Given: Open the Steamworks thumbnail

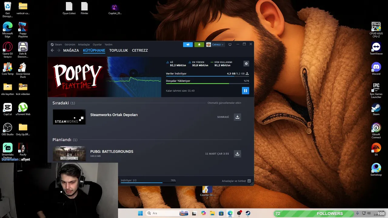Looking at the screenshot, I should tap(69, 117).
